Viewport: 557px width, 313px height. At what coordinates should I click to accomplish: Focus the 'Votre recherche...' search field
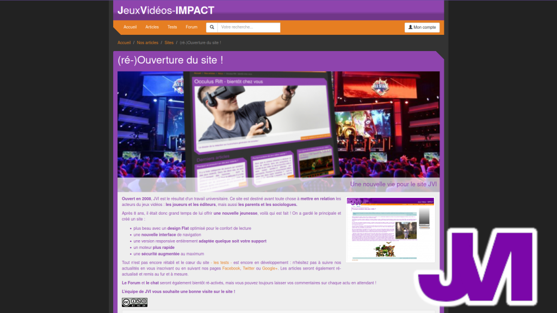249,27
